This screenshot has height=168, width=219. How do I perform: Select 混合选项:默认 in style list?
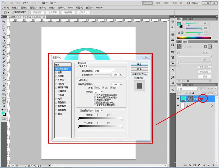click(63, 69)
